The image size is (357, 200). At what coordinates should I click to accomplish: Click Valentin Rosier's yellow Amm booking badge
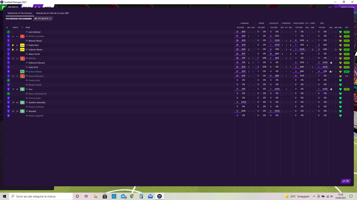point(22,50)
